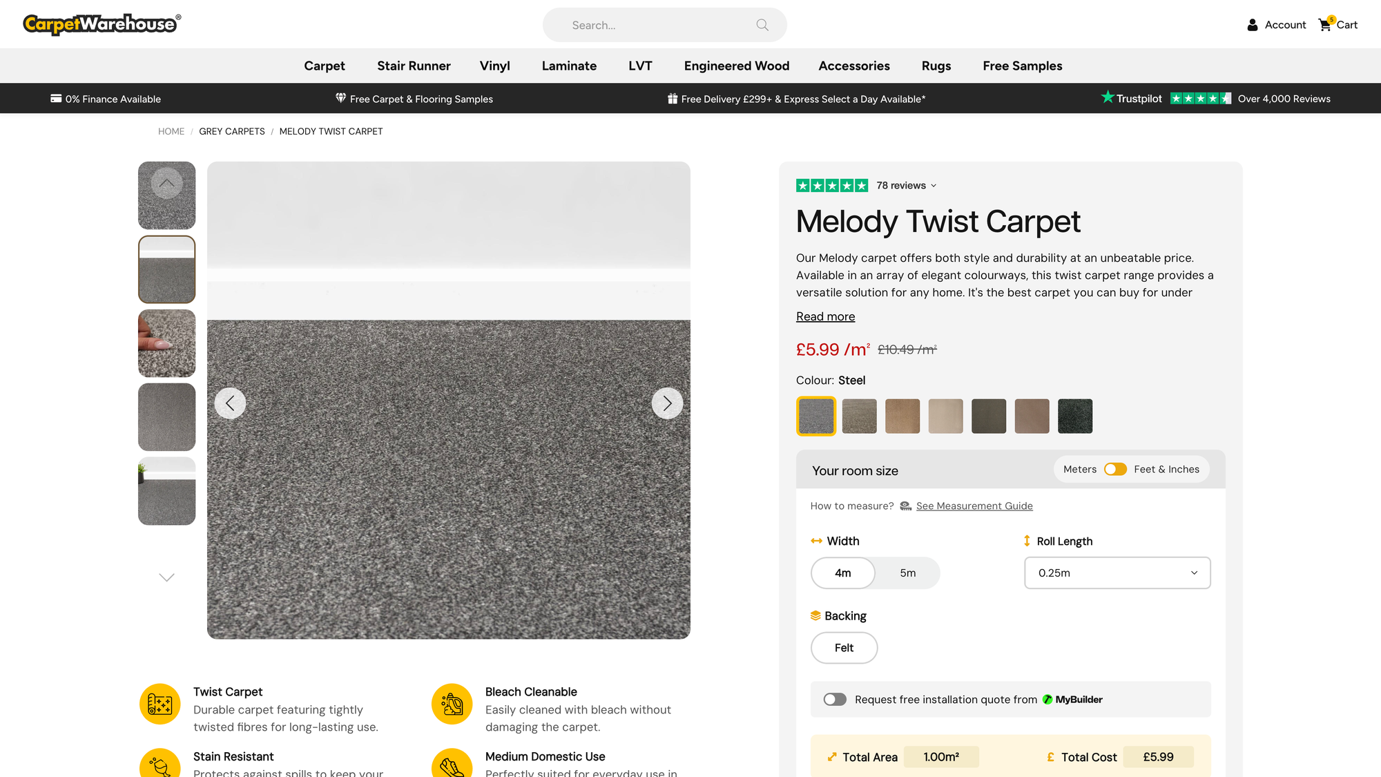The width and height of the screenshot is (1381, 777).
Task: Select the 5m width option
Action: (x=907, y=573)
